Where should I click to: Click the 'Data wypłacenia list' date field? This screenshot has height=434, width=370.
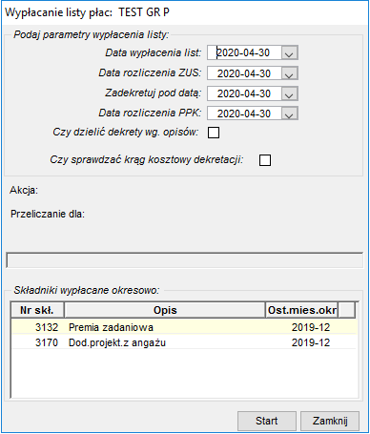click(244, 52)
